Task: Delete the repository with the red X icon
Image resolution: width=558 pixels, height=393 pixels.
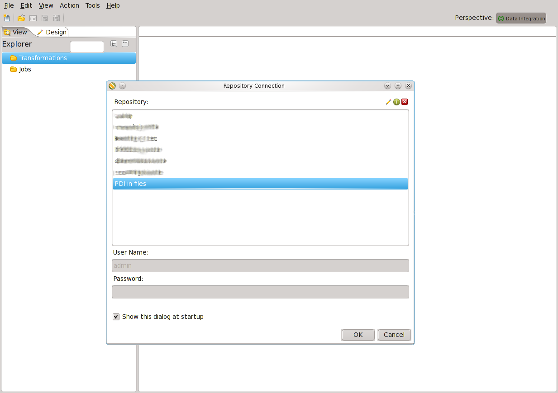Action: click(x=405, y=102)
